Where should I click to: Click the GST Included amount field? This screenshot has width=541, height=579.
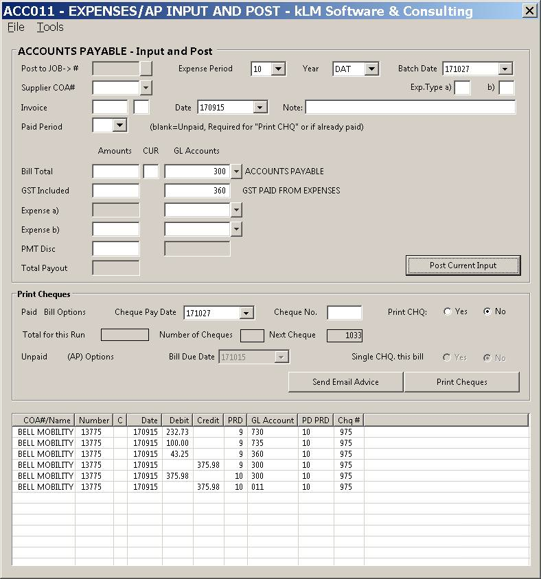click(x=116, y=191)
